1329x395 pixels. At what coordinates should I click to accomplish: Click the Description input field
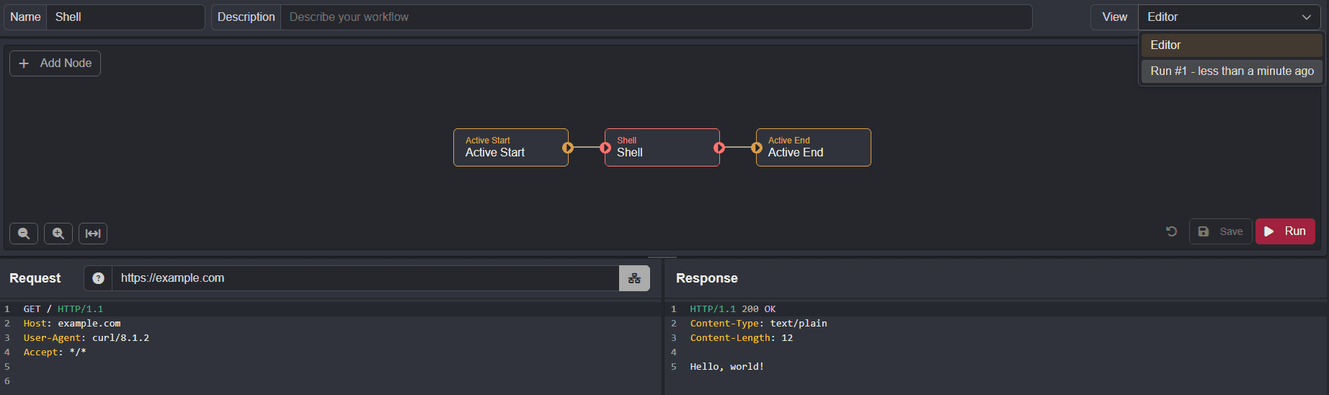pos(656,17)
